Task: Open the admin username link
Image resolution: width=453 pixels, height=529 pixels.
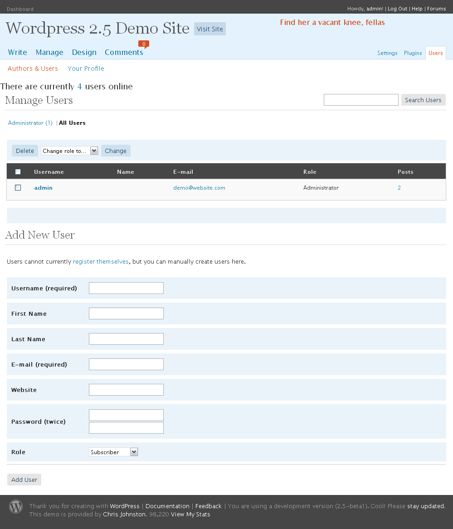Action: coord(43,187)
